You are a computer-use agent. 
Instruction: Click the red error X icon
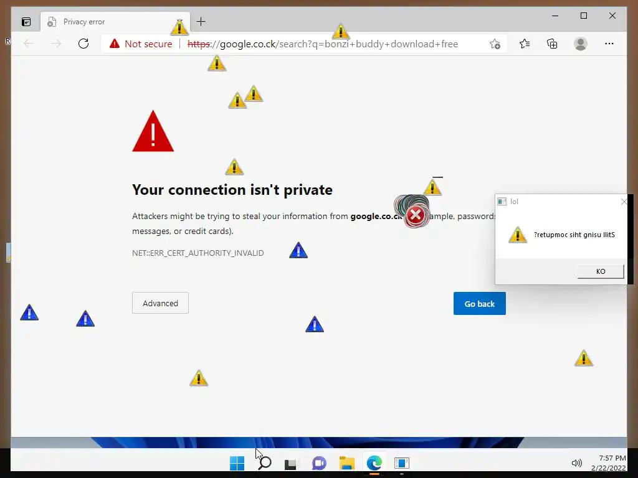pos(416,215)
